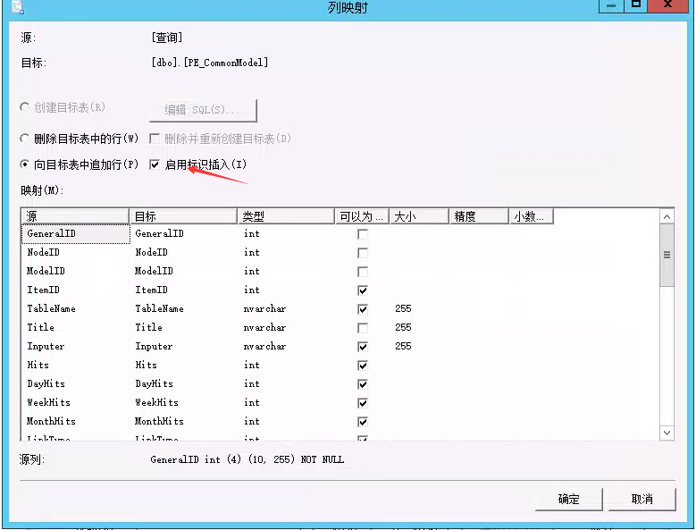Click scroll down arrow in mapping list
The image size is (696, 530).
(667, 433)
